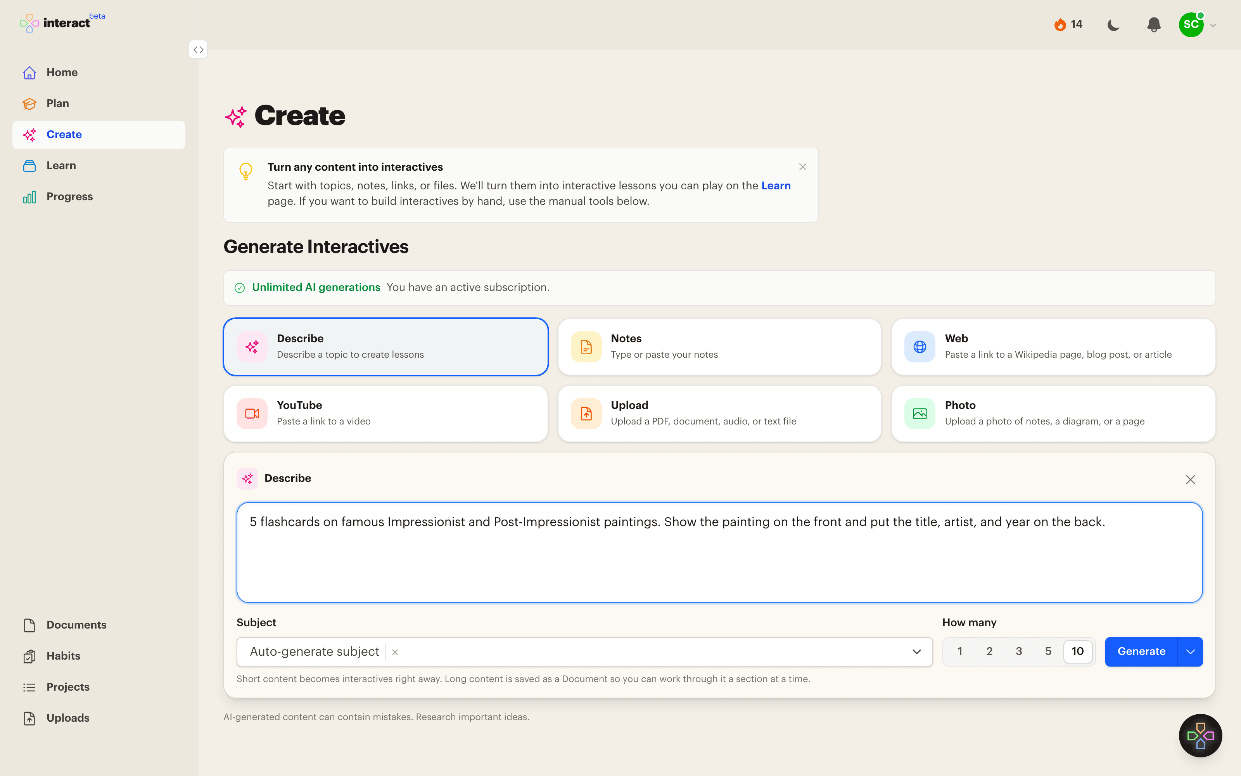View the Progress page in the sidebar
Image resolution: width=1241 pixels, height=776 pixels.
99,197
